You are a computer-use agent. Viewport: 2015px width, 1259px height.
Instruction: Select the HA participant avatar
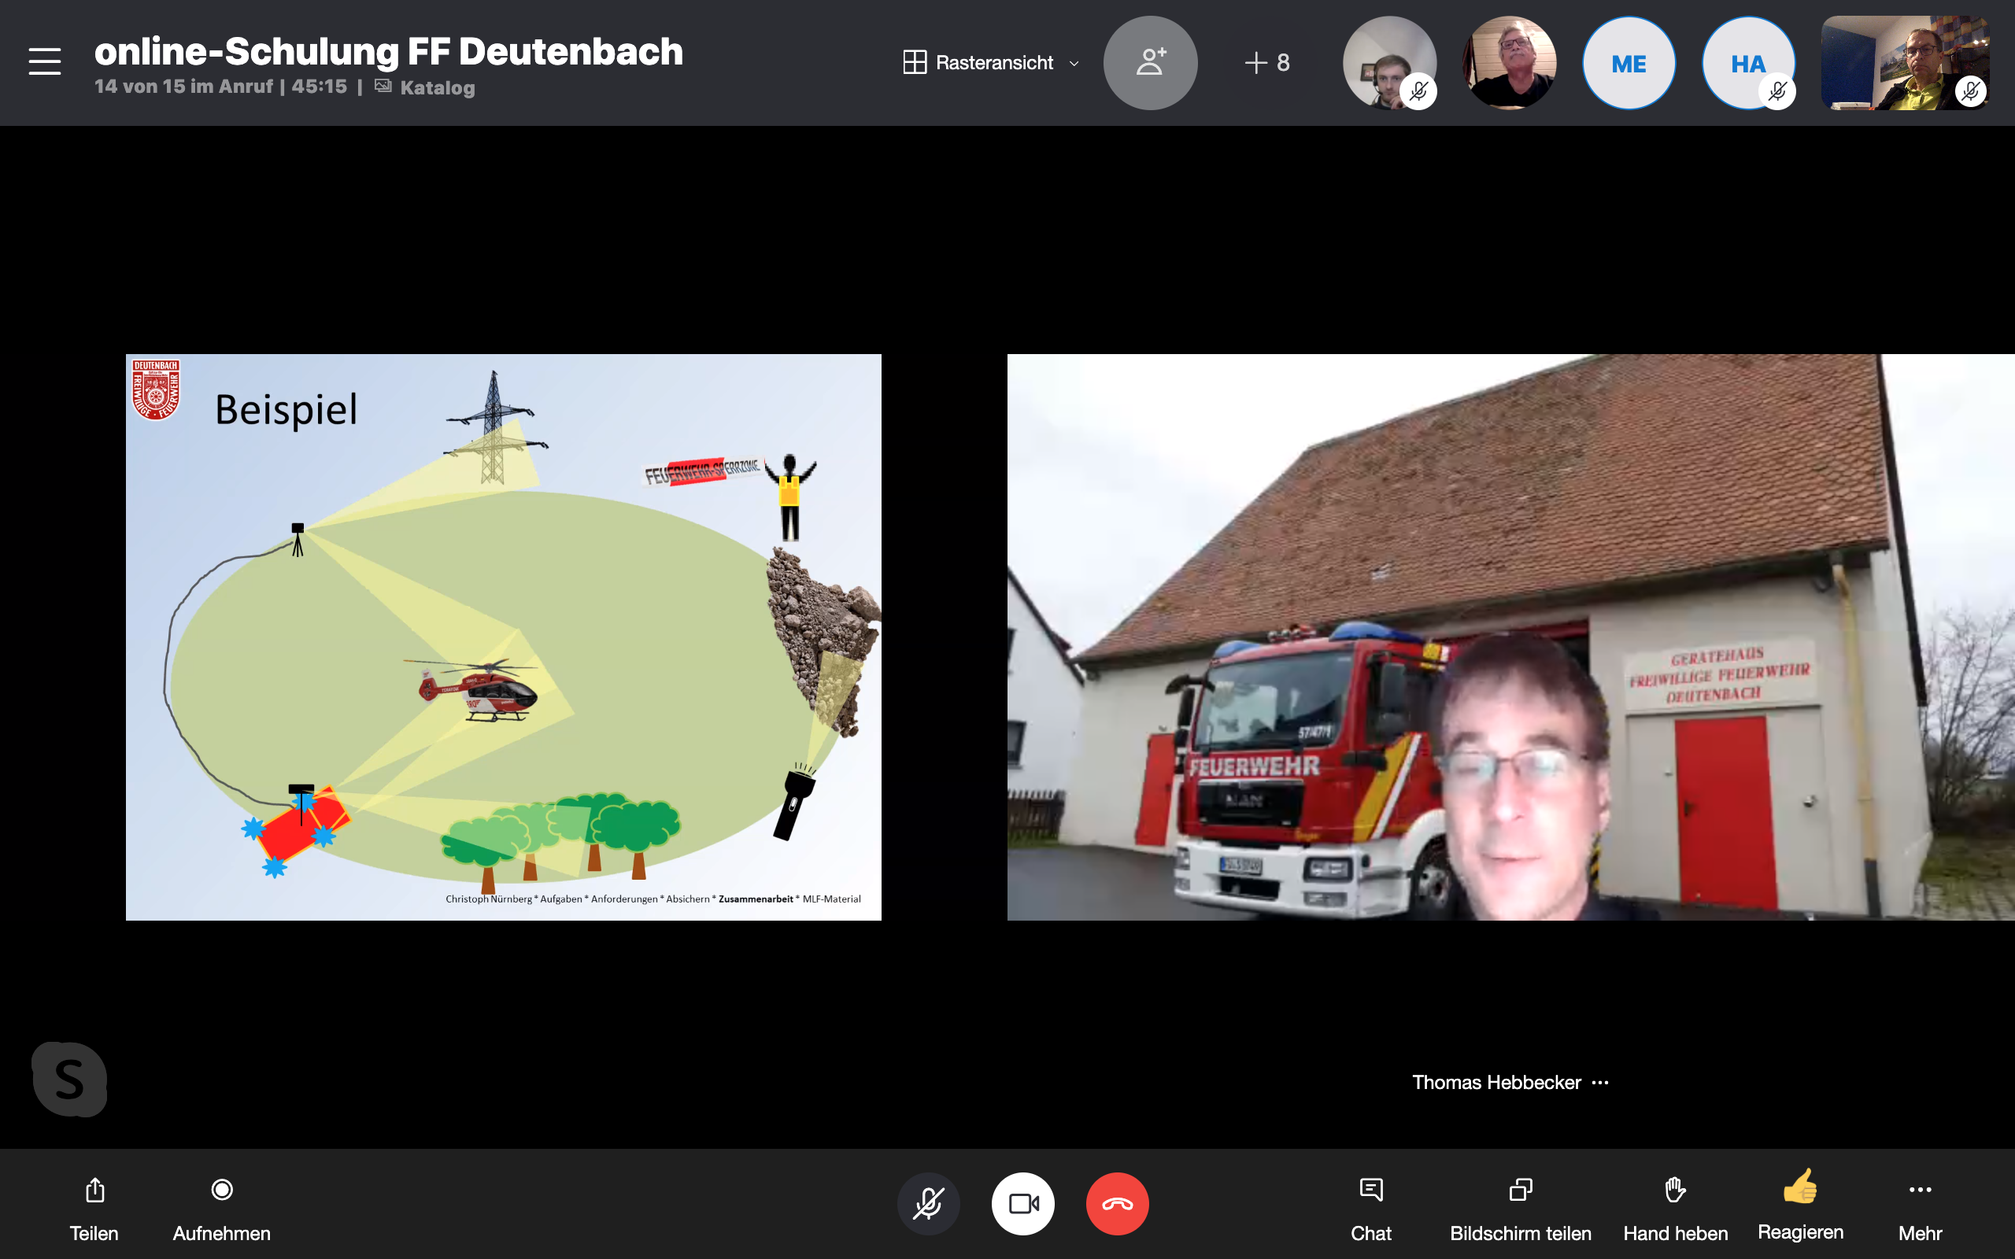1747,63
